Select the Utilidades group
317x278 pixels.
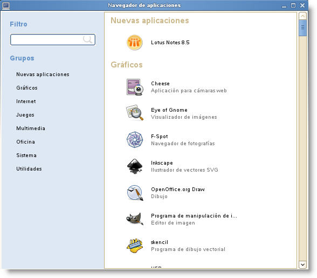click(x=29, y=168)
